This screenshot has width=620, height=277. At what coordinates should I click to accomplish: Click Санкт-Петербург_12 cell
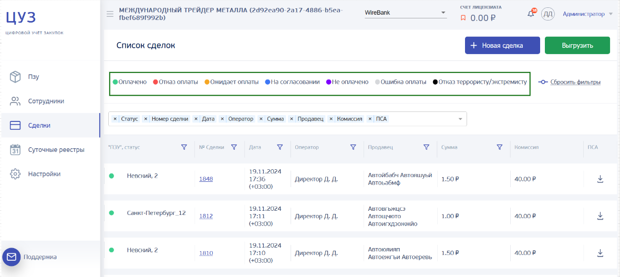[156, 213]
